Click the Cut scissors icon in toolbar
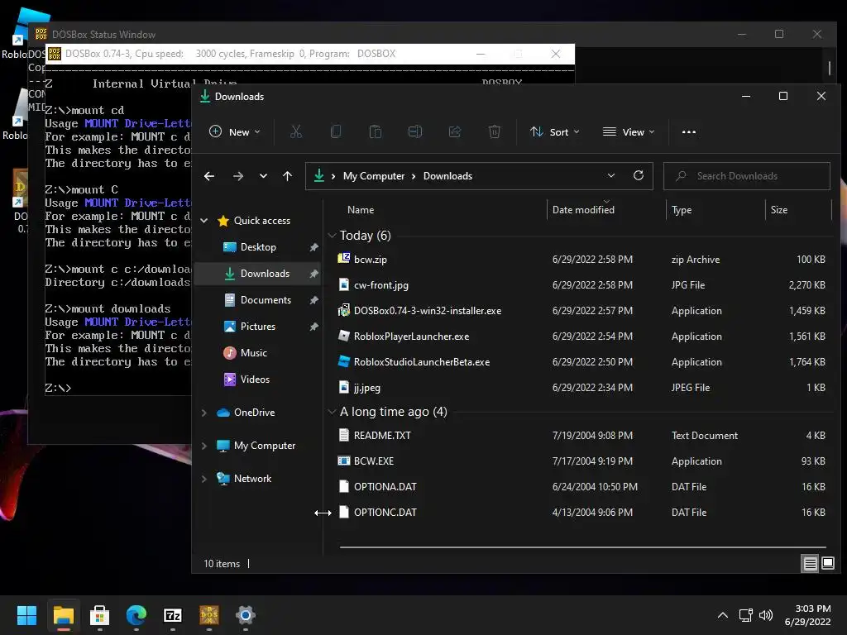The image size is (847, 635). coord(296,131)
